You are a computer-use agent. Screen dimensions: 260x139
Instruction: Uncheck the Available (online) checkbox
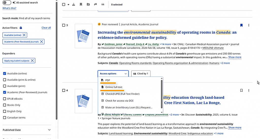5,73
